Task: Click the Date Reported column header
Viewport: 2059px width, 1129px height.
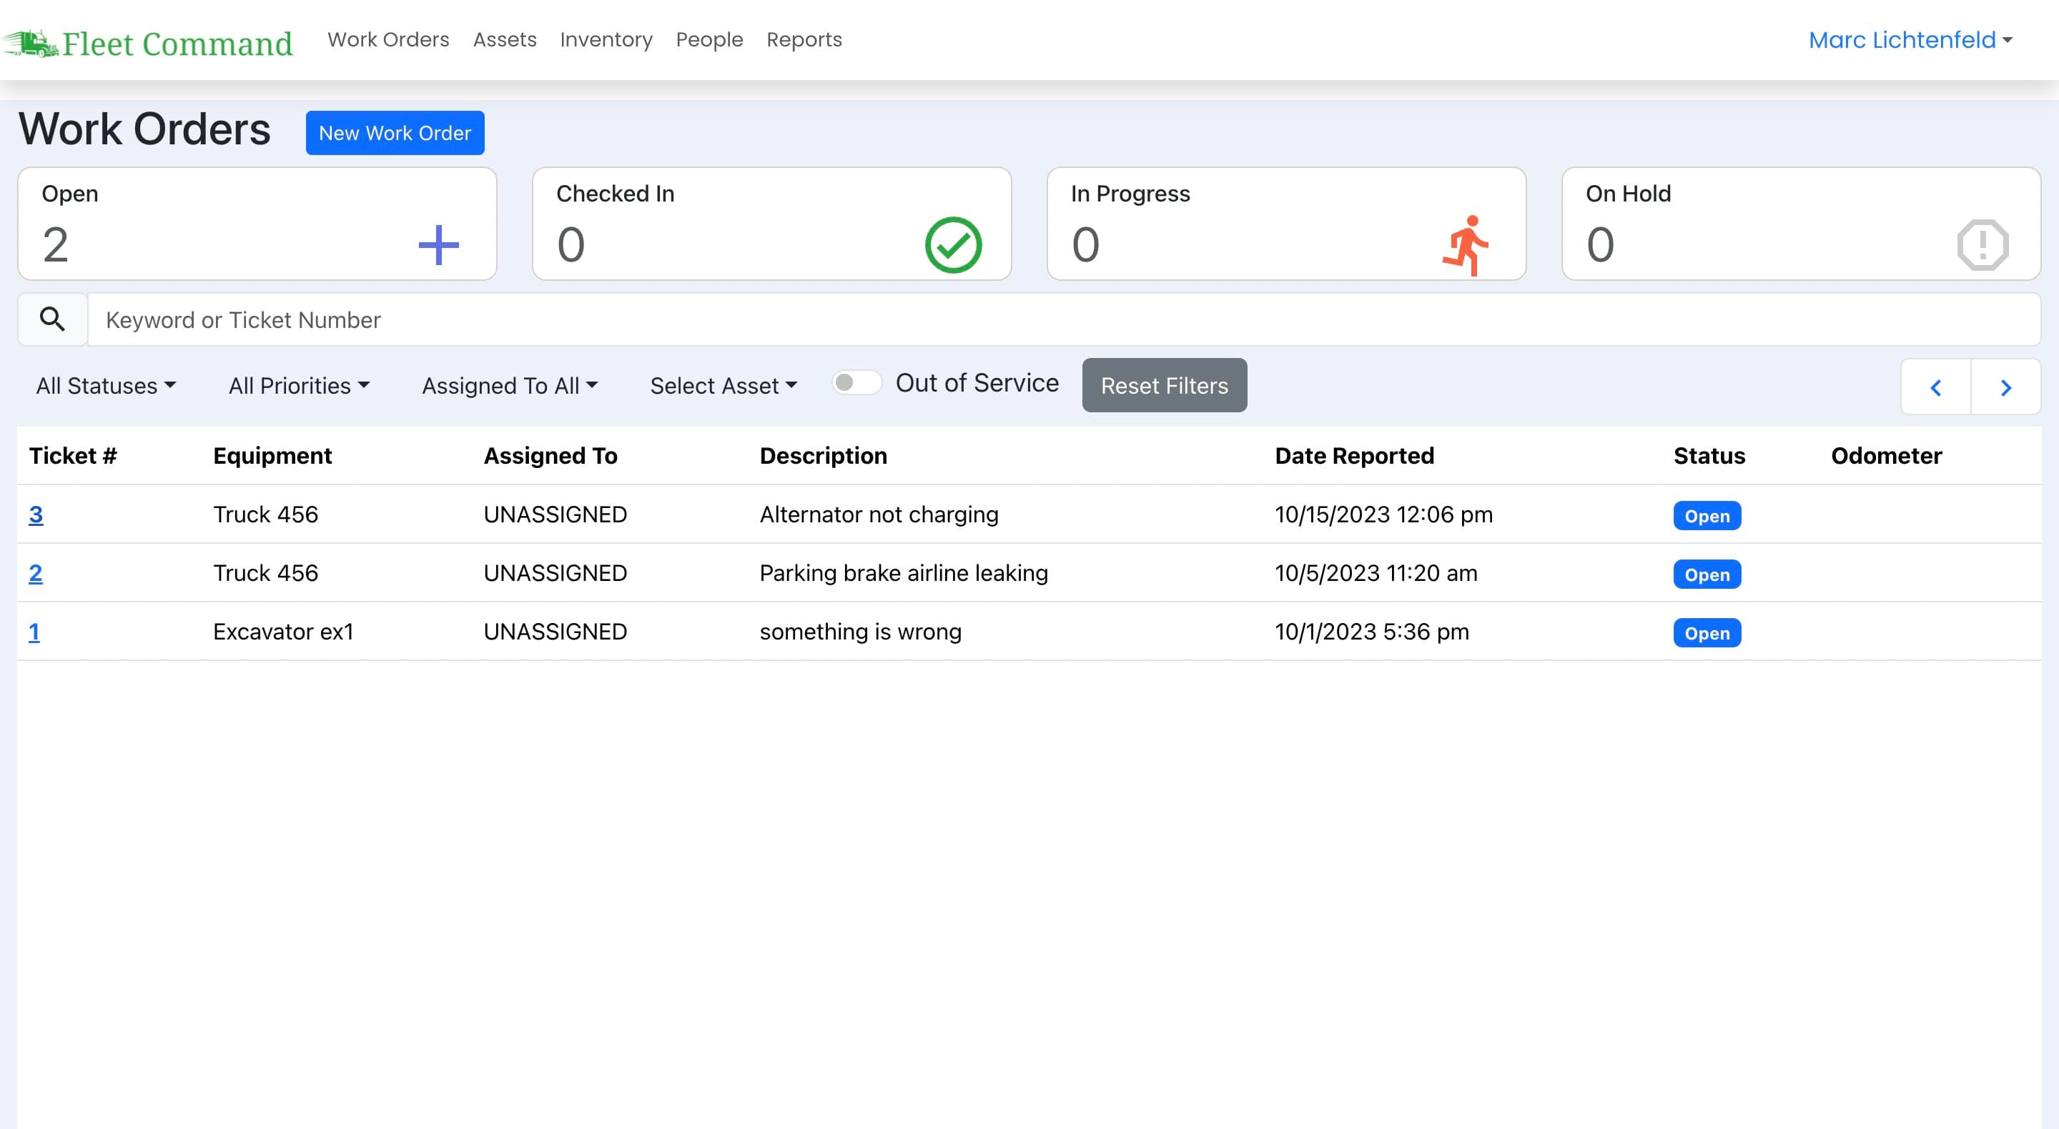Action: [1354, 455]
